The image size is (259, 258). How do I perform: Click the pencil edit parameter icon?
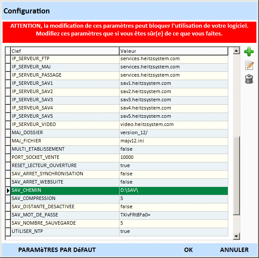[x=249, y=65]
